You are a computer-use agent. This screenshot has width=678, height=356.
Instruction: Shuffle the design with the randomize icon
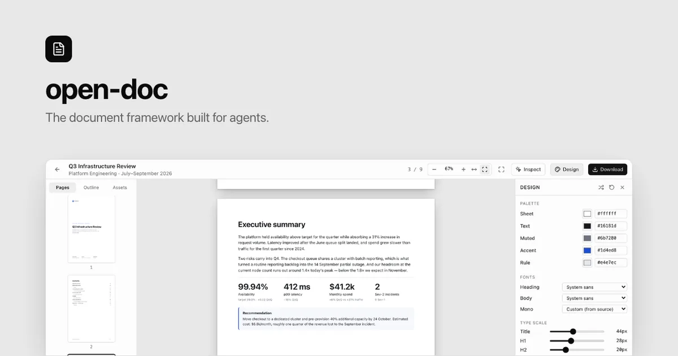[x=601, y=187]
